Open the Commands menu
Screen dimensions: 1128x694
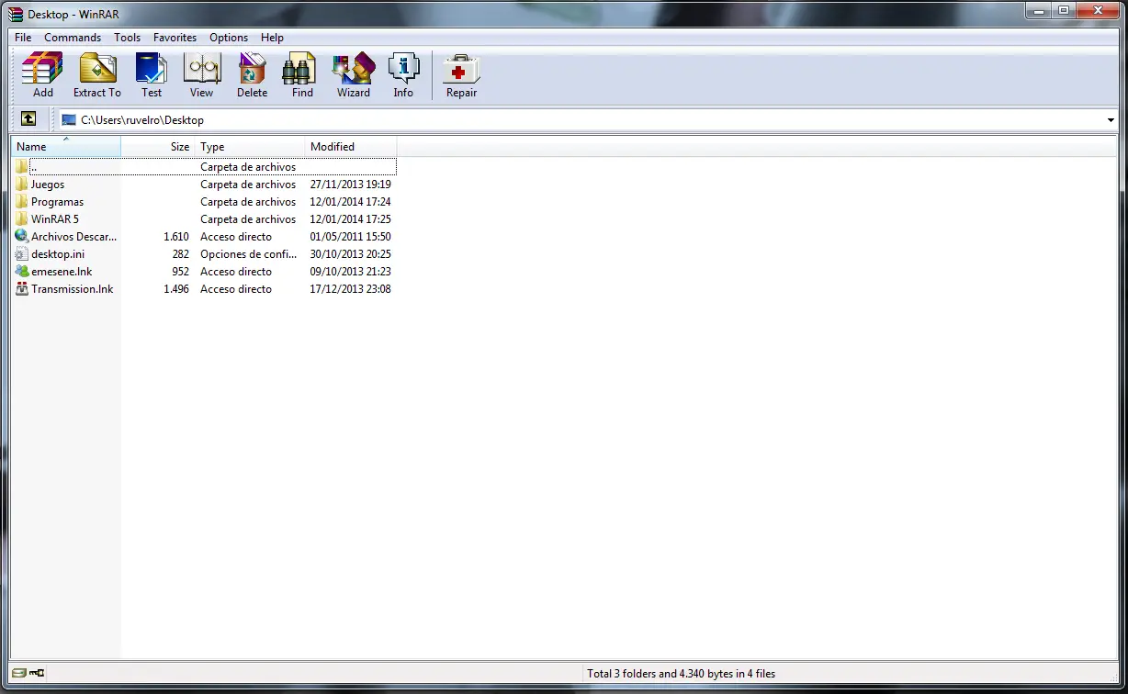(73, 38)
